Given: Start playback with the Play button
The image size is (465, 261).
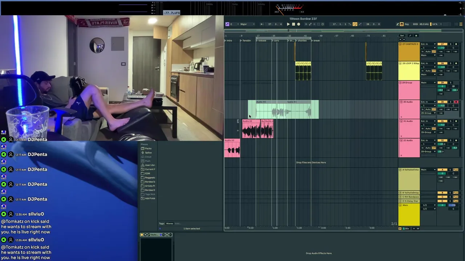Looking at the screenshot, I should [288, 24].
